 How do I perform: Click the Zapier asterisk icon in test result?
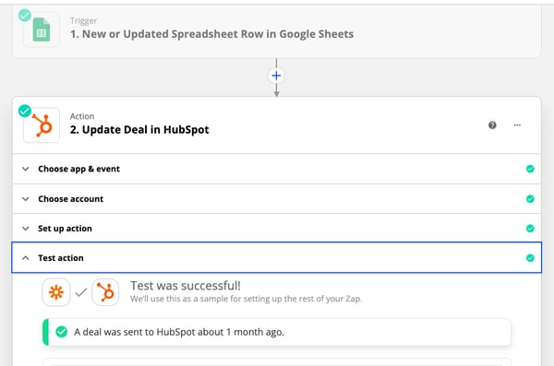click(56, 292)
